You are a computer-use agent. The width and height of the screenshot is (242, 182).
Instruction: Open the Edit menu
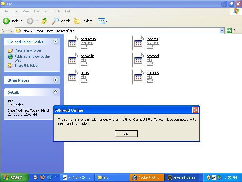[x=15, y=11]
